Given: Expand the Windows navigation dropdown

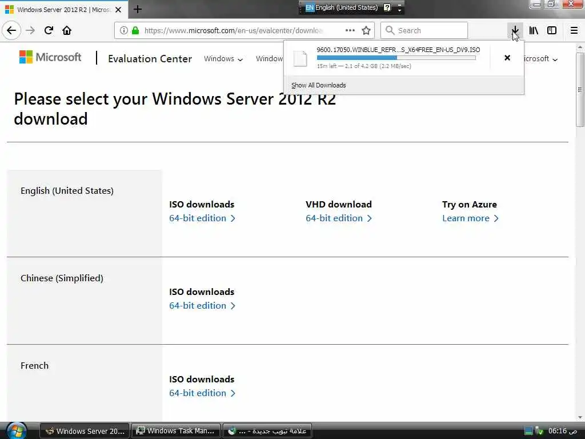Looking at the screenshot, I should (223, 59).
